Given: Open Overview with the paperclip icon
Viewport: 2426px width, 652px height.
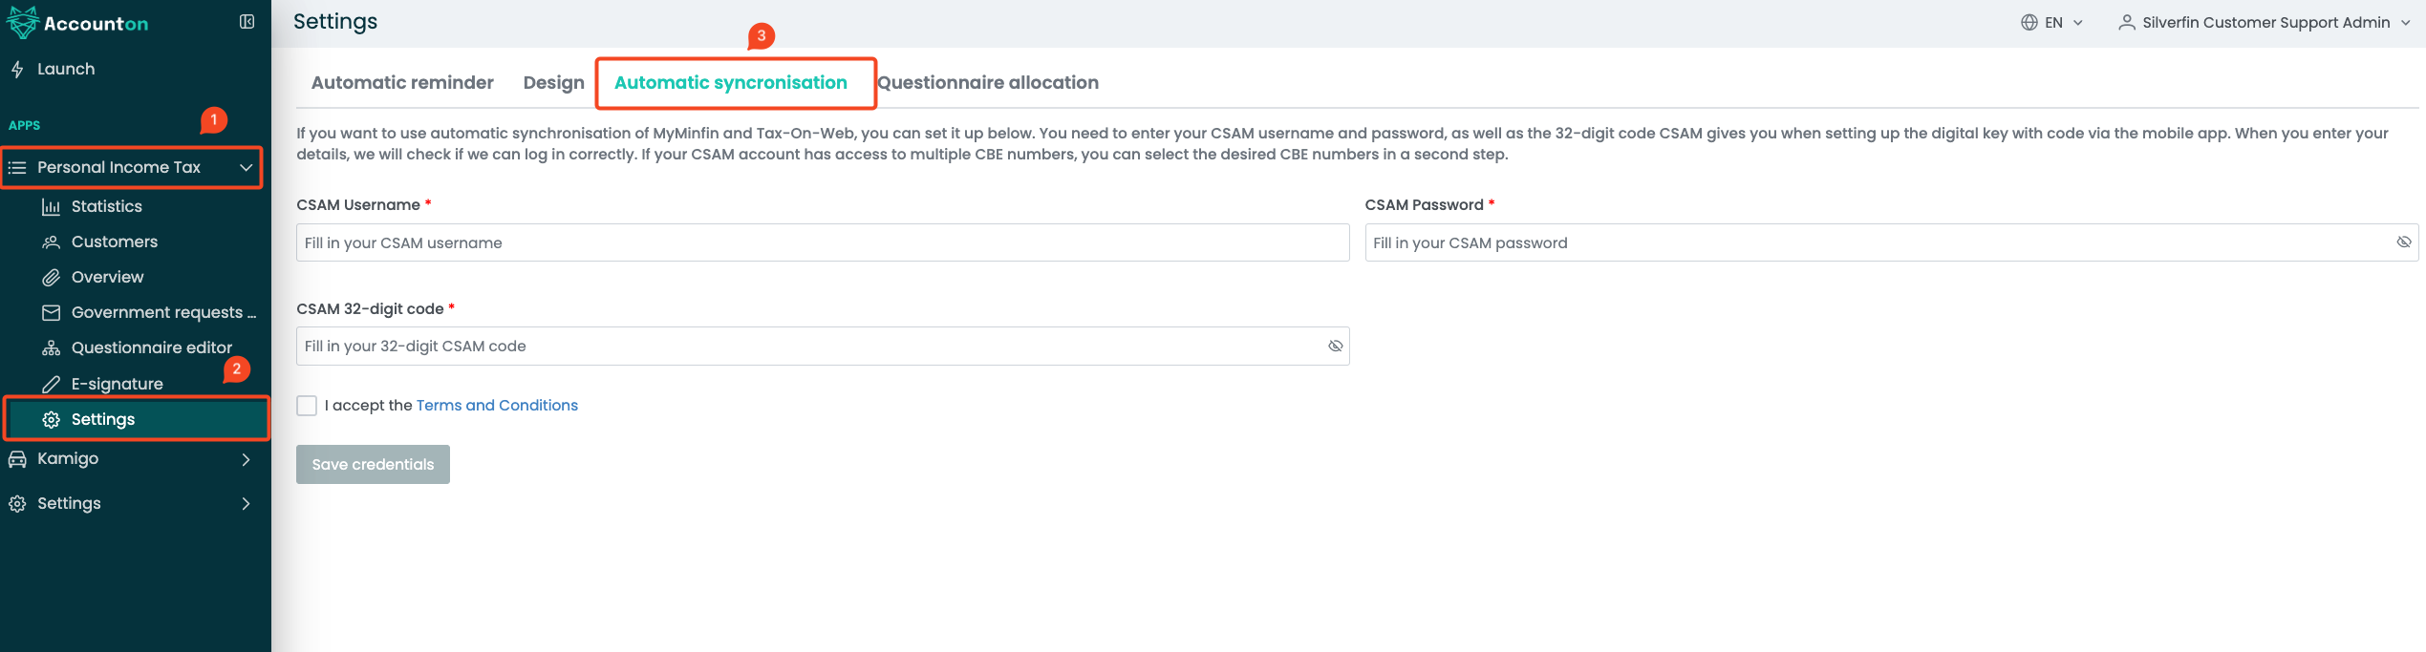Looking at the screenshot, I should pyautogui.click(x=52, y=277).
